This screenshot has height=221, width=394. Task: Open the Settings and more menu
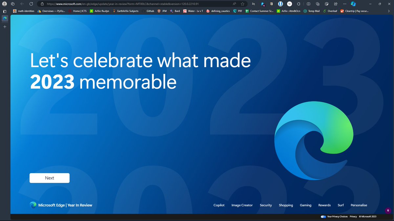click(345, 4)
